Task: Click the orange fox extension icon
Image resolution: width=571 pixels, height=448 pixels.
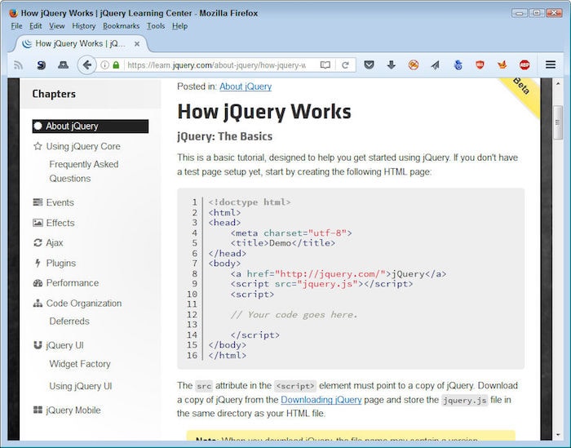Action: (x=502, y=65)
